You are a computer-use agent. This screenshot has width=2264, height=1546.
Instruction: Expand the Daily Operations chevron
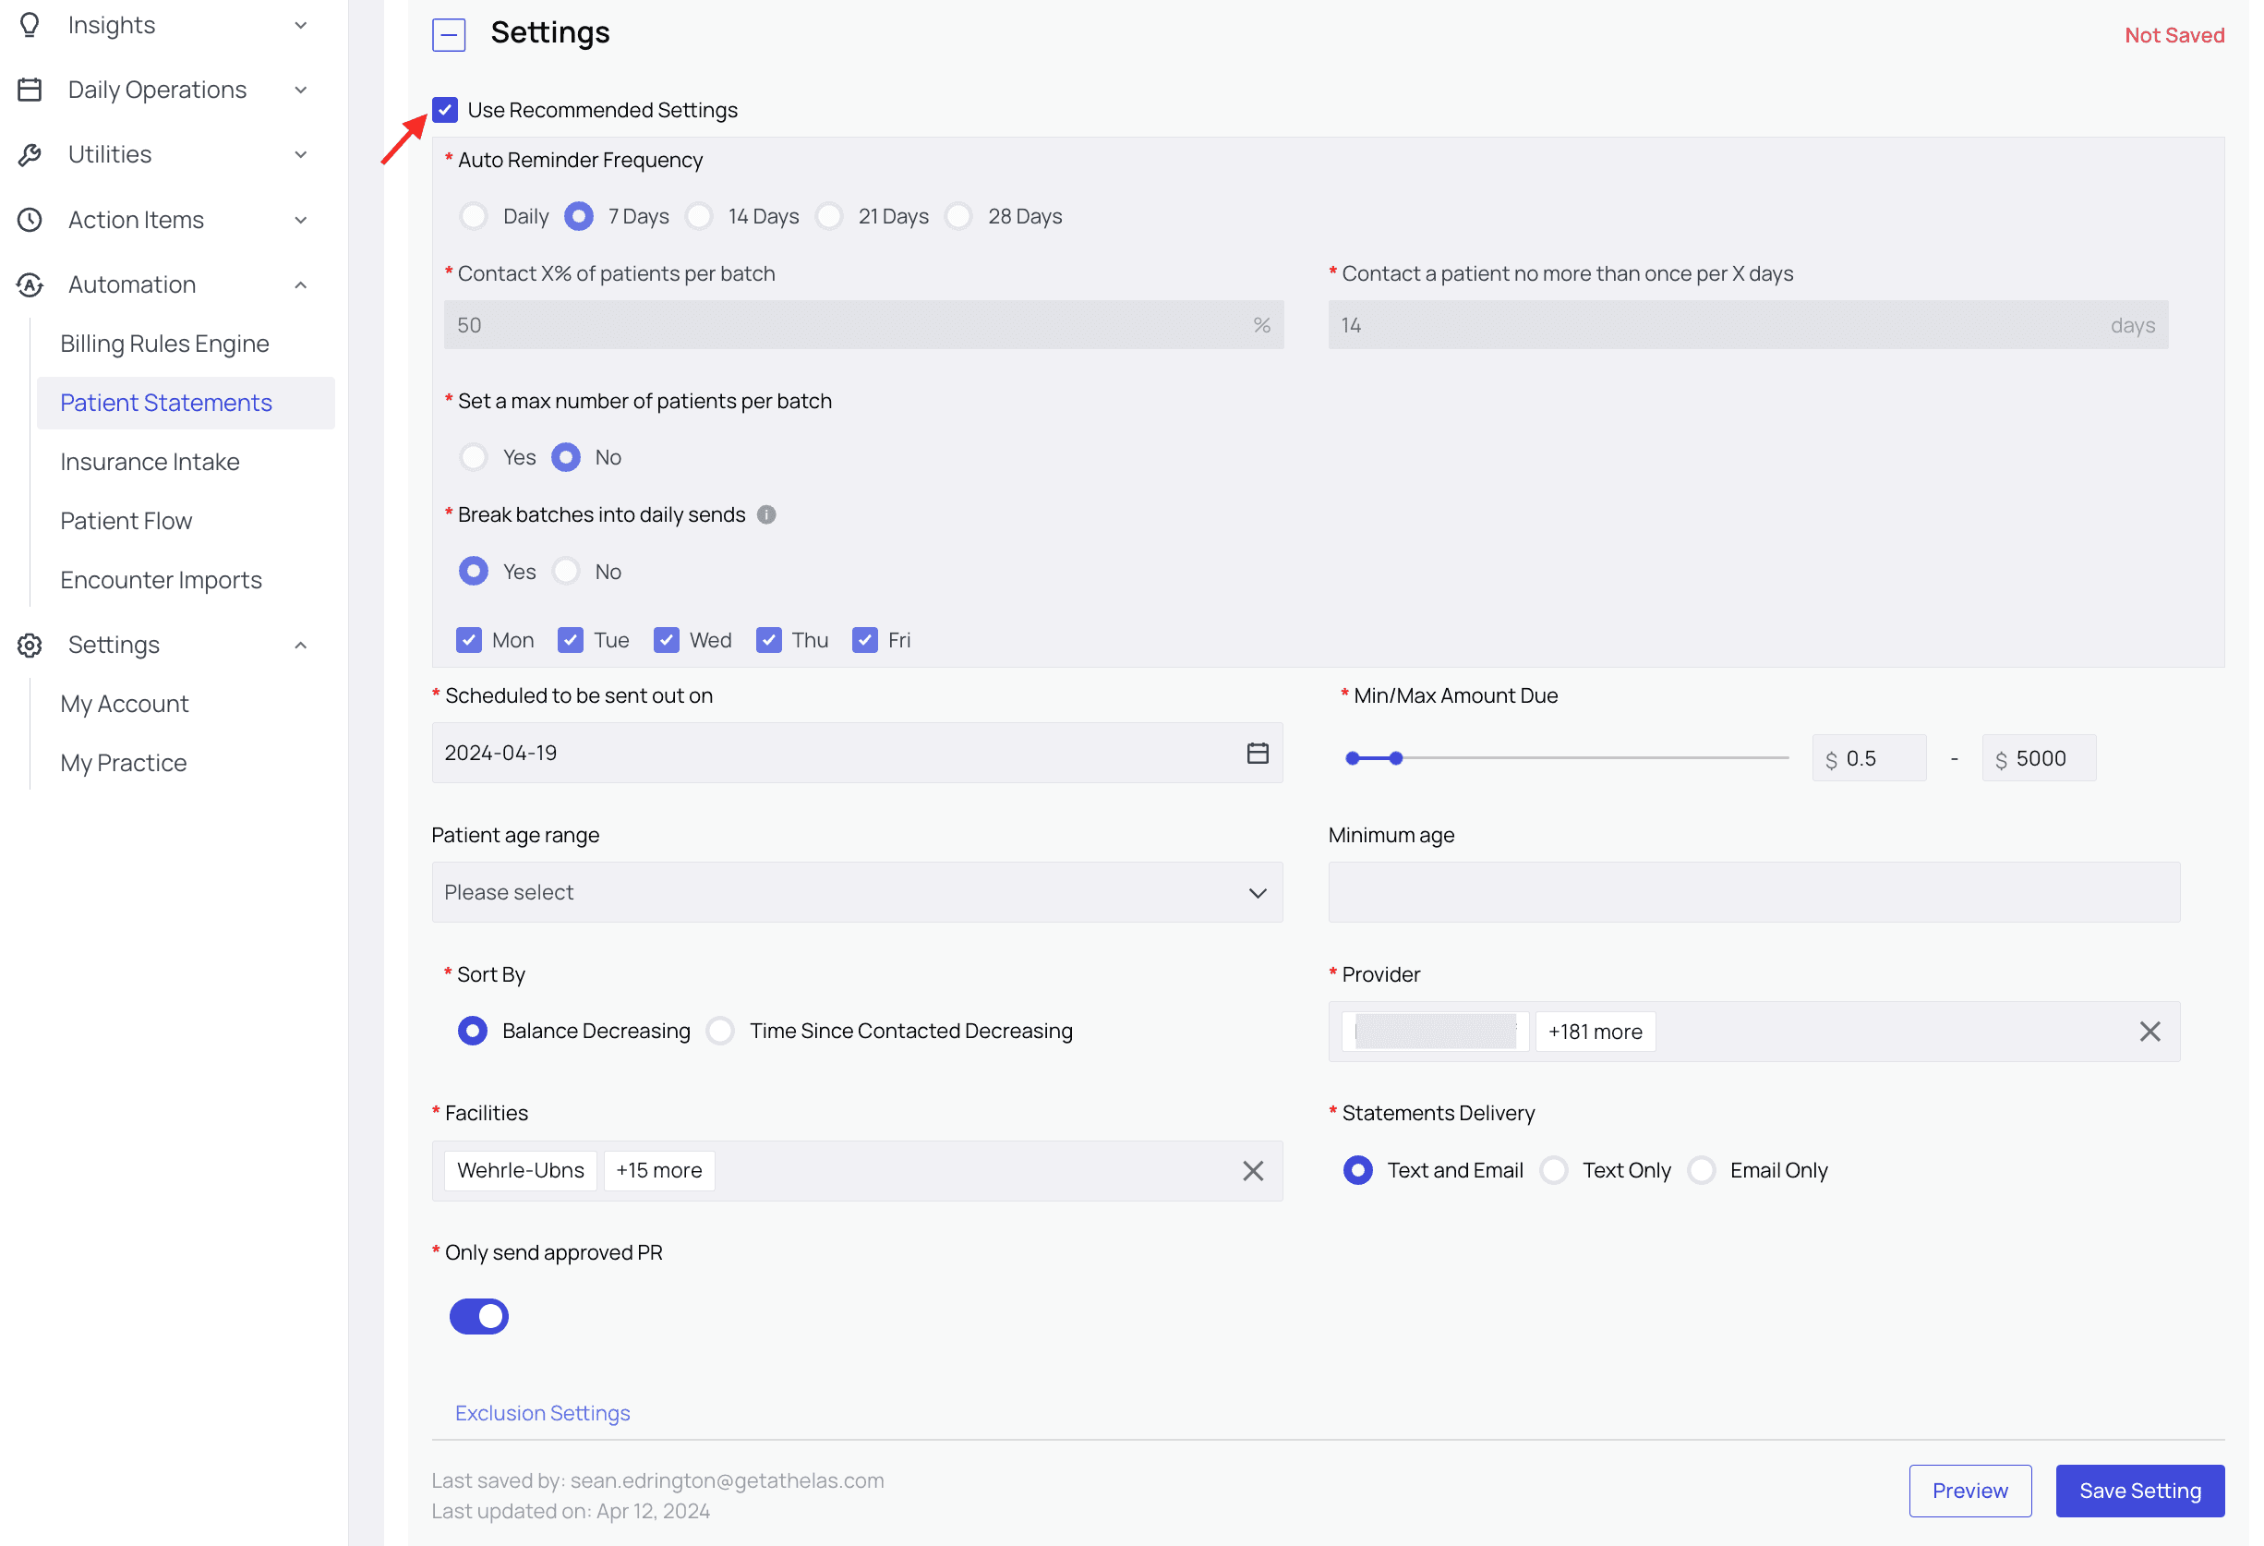(301, 90)
